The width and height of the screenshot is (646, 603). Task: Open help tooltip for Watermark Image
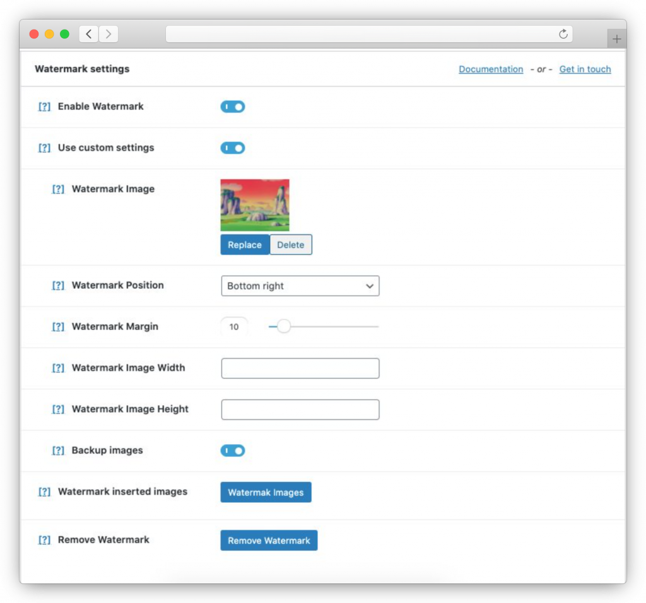[58, 189]
